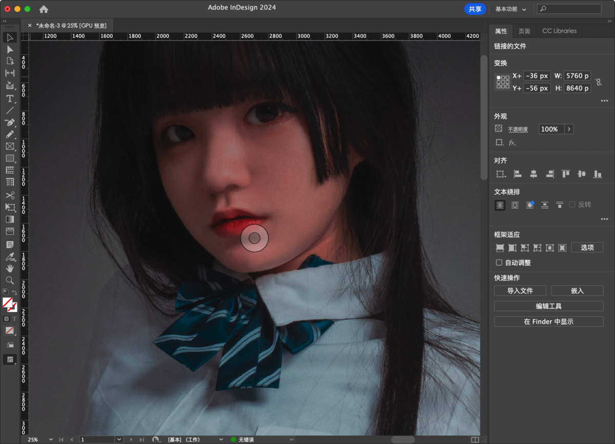Show more options under 变换 section
This screenshot has height=444, width=615.
coord(604,101)
